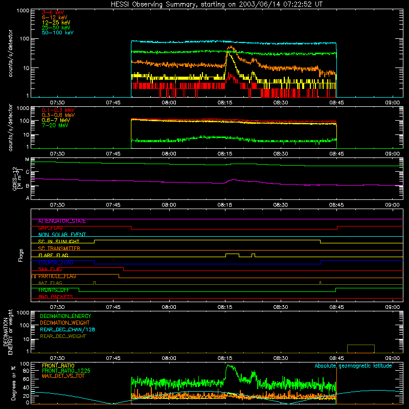
Task: Click the GOES-12 axis label
Action: [x=17, y=178]
